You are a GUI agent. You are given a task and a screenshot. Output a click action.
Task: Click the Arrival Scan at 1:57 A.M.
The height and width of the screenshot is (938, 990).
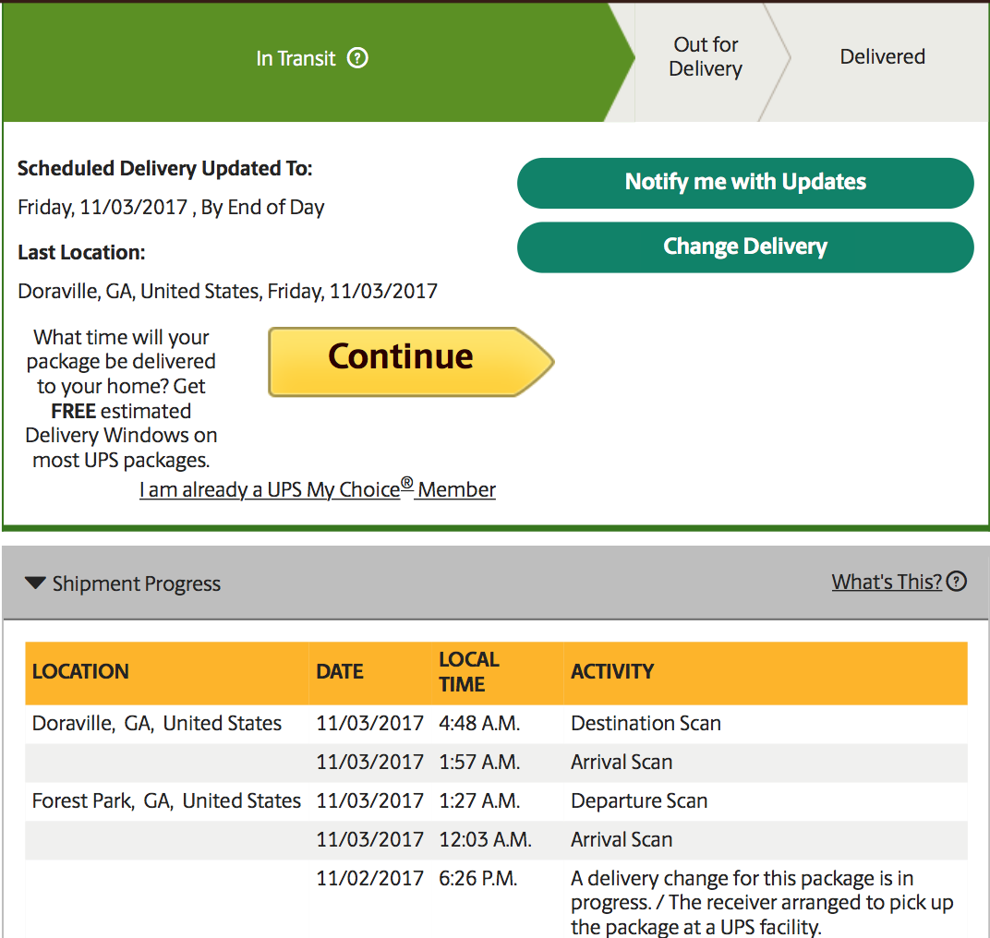pos(622,763)
